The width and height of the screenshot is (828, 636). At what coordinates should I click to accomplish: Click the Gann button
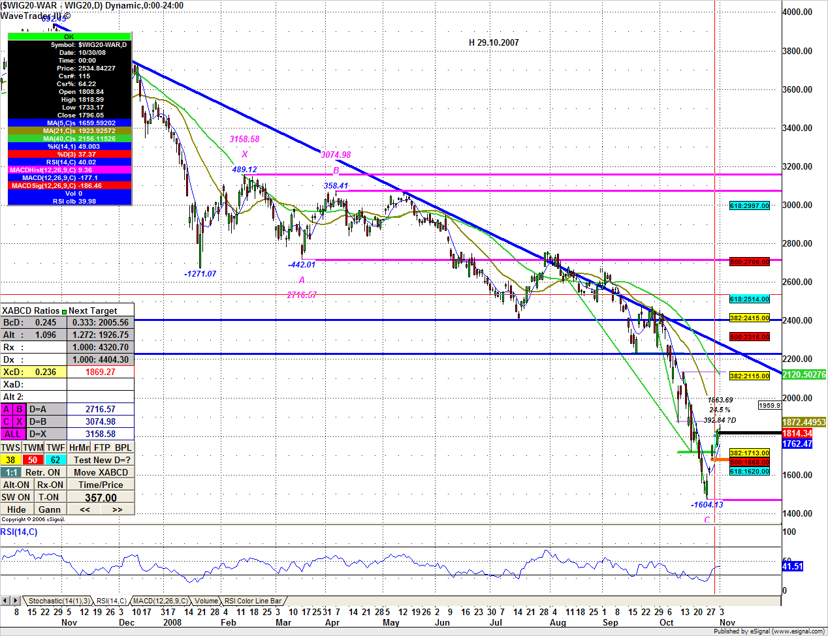click(x=50, y=509)
